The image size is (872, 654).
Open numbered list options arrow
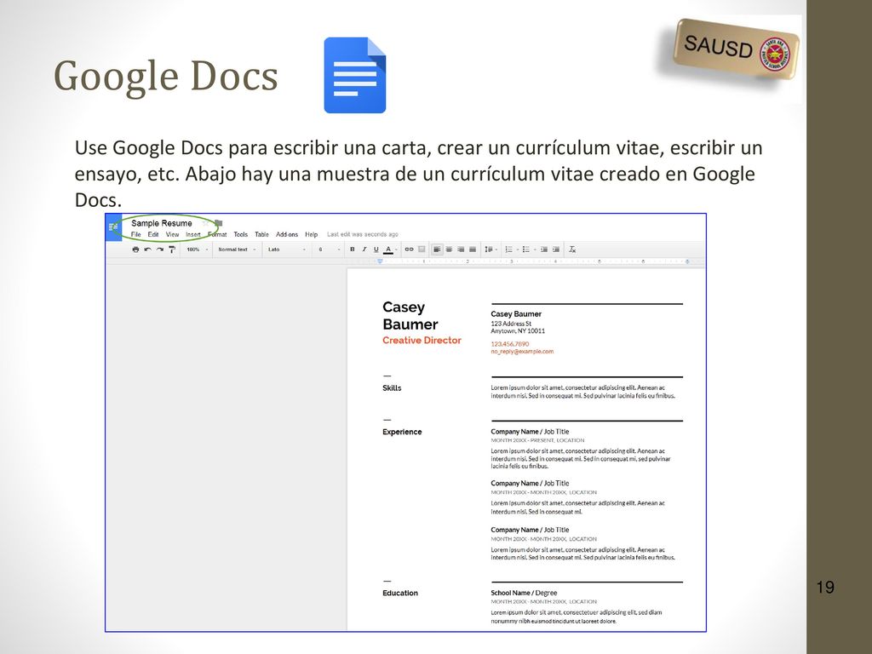click(518, 250)
